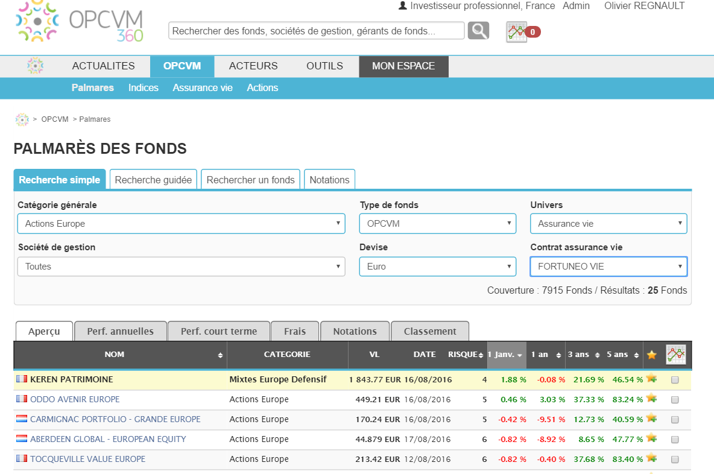The image size is (714, 474).
Task: Switch to Classement tab
Action: [x=430, y=331]
